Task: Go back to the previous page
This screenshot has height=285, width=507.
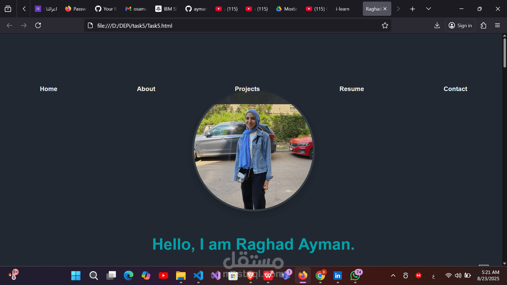Action: point(10,25)
